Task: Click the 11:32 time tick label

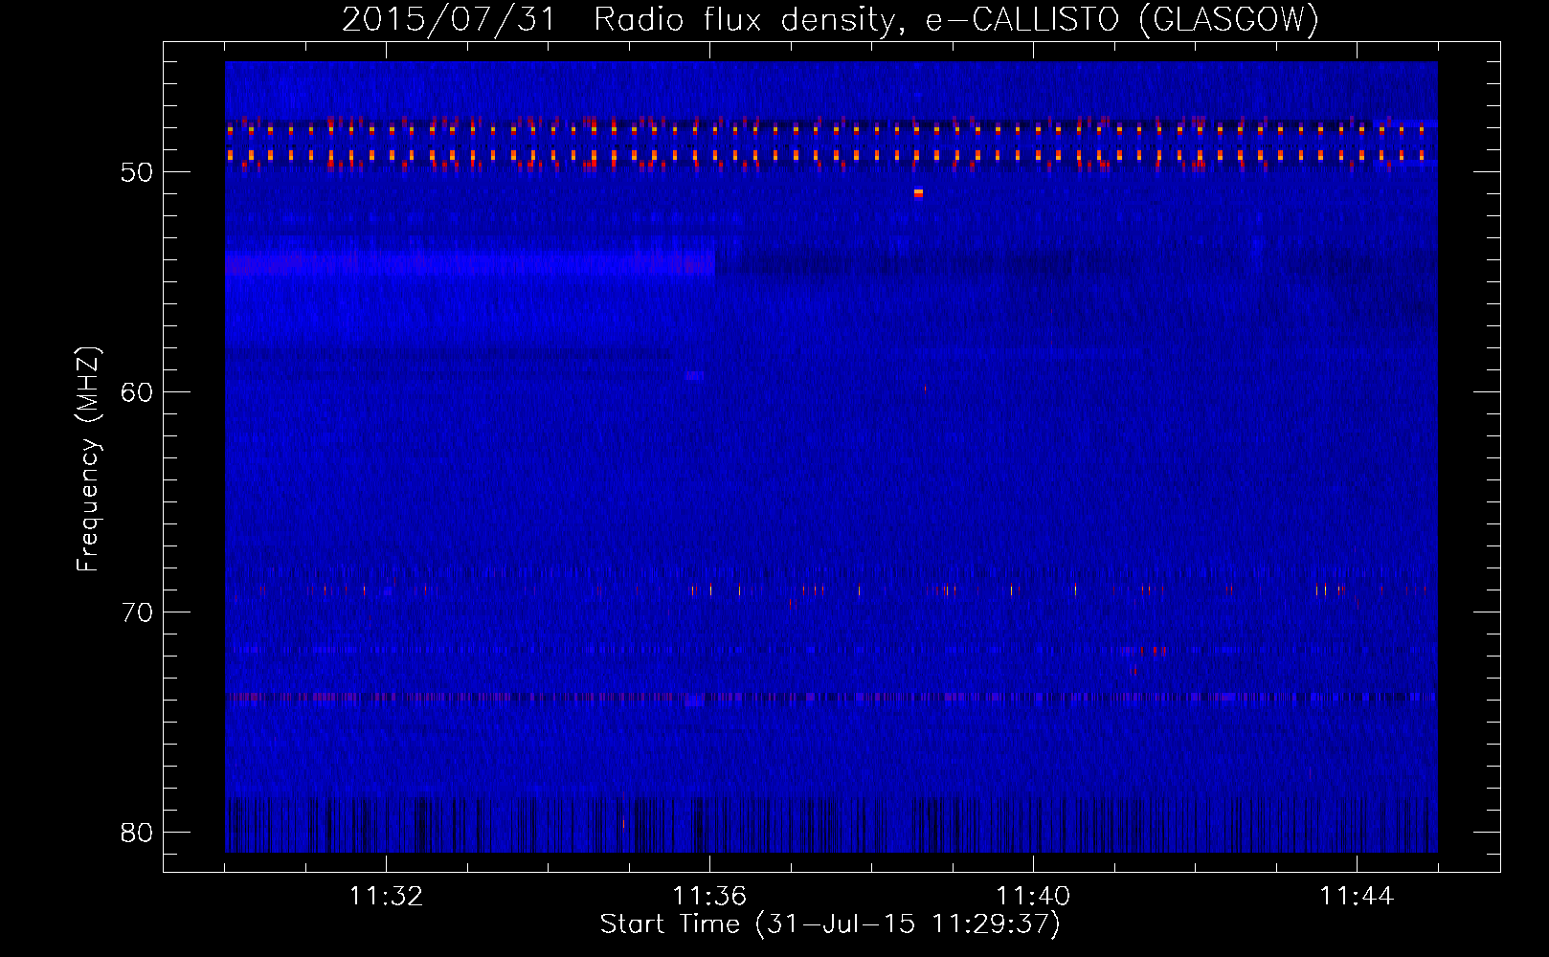Action: pyautogui.click(x=386, y=896)
